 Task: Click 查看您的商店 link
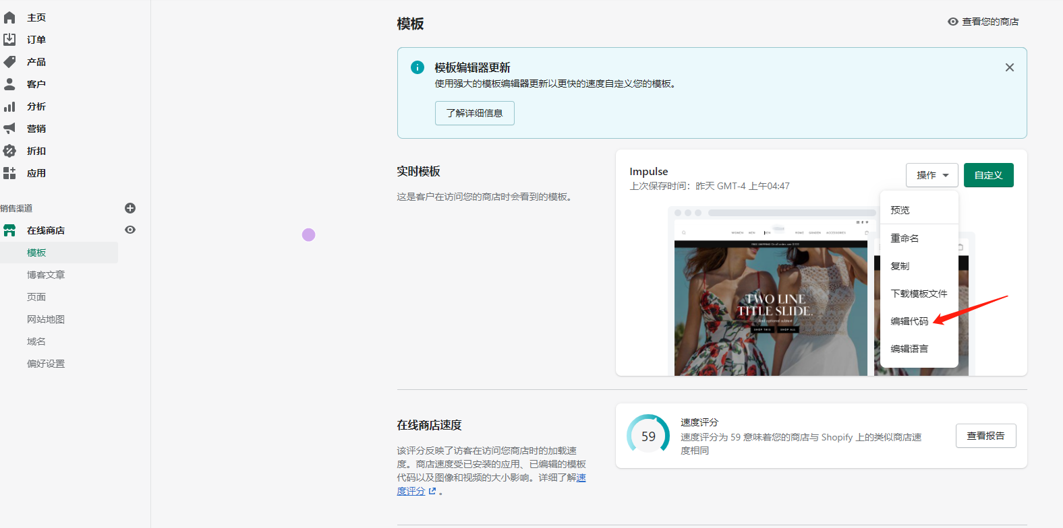click(x=990, y=22)
